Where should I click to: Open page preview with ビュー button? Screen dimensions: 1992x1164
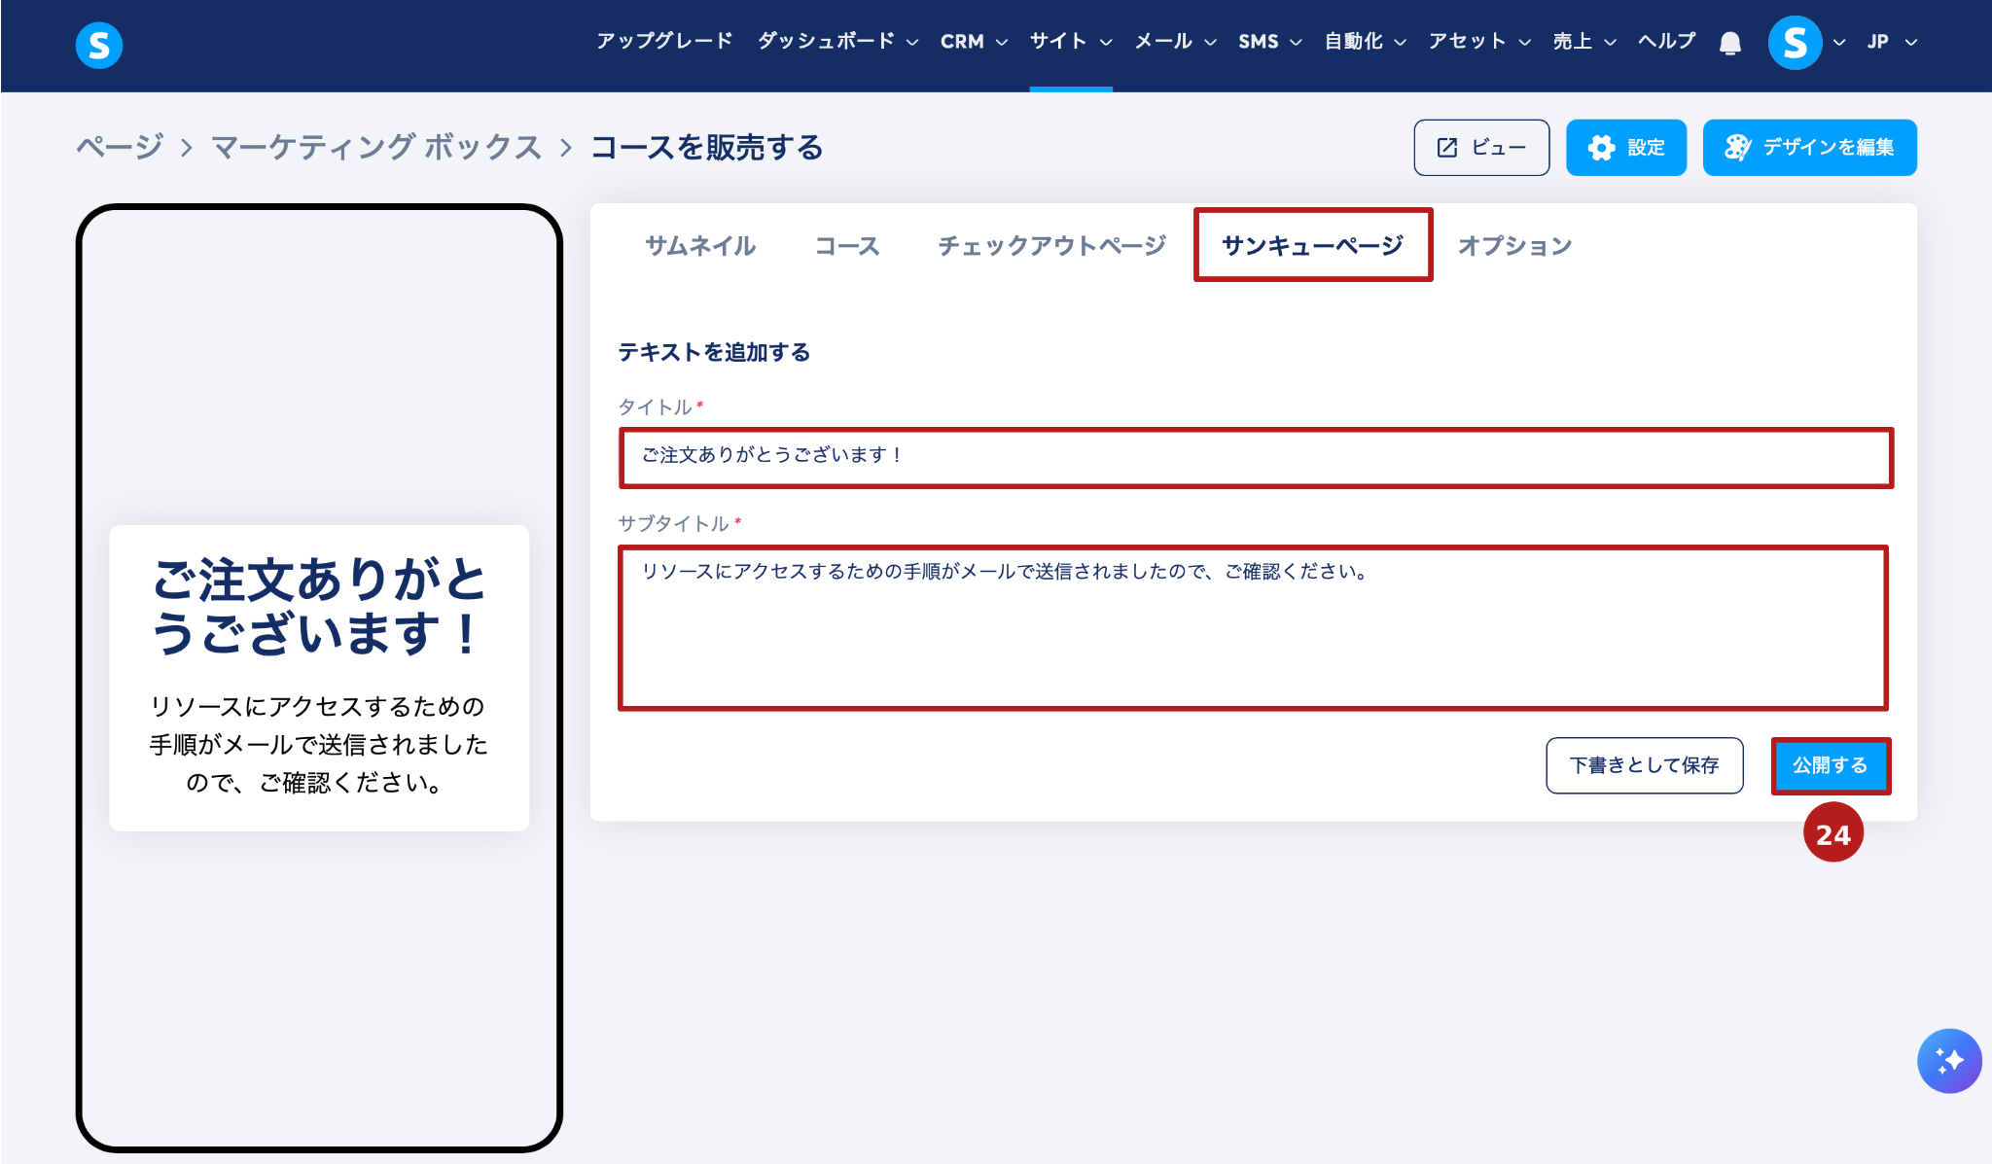(x=1480, y=148)
